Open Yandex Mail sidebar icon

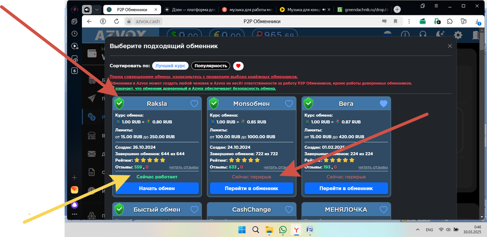74,190
